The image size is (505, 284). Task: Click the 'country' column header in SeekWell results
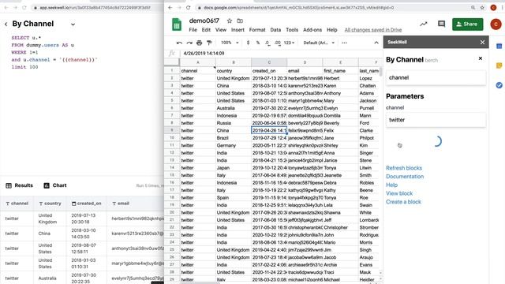coord(50,204)
